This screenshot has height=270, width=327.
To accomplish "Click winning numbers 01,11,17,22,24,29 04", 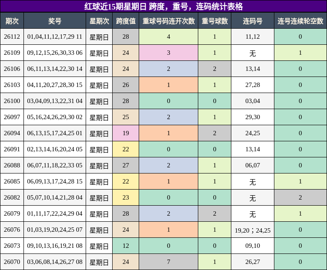I will click(x=55, y=213).
